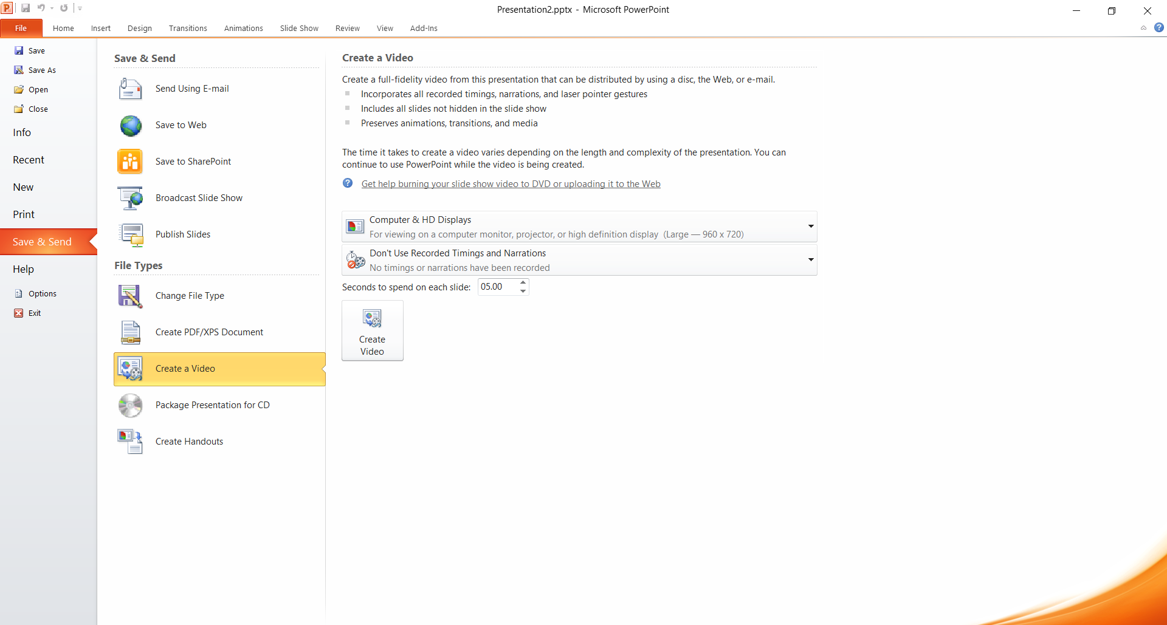Click the seconds per slide input field
The image size is (1167, 625).
click(497, 287)
